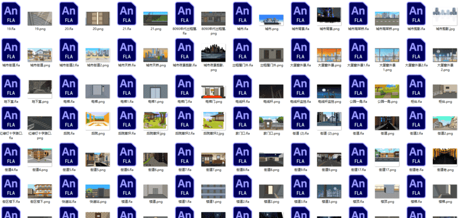Click the 21.png image thumbnail
This screenshot has height=218, width=458.
[156, 18]
